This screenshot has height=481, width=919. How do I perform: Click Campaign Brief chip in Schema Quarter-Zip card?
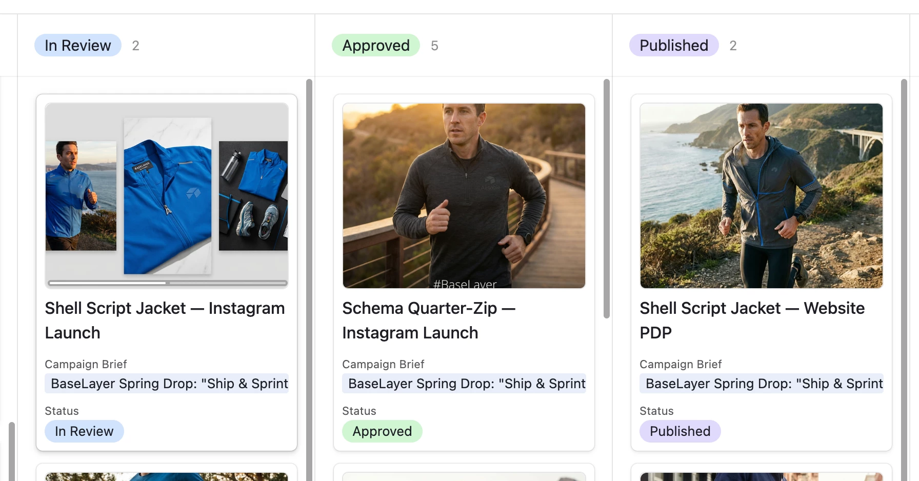point(464,384)
